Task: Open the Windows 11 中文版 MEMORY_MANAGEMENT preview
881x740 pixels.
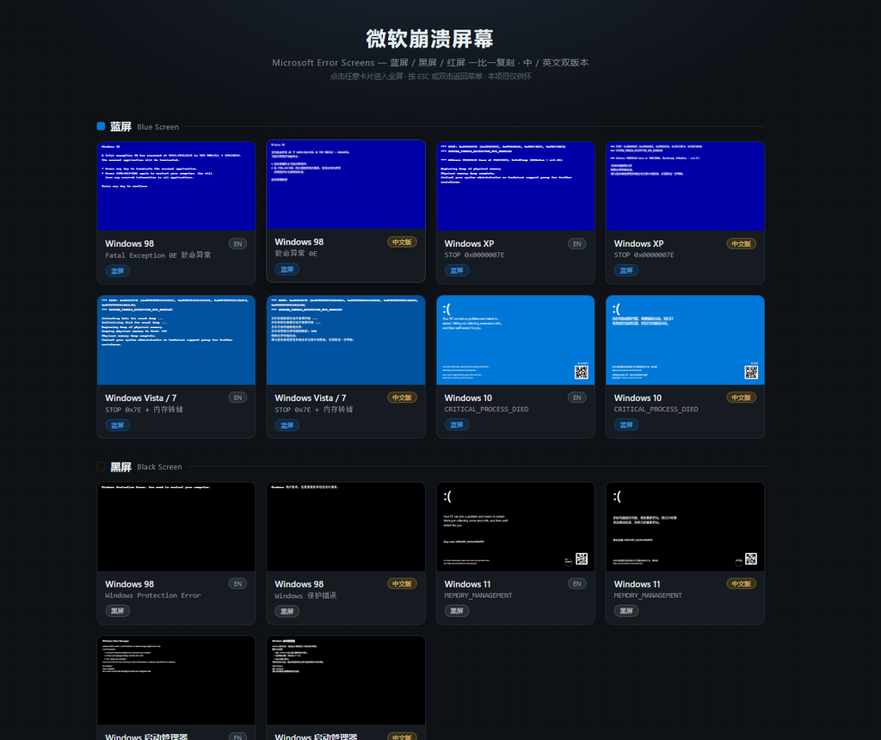Action: click(x=685, y=527)
